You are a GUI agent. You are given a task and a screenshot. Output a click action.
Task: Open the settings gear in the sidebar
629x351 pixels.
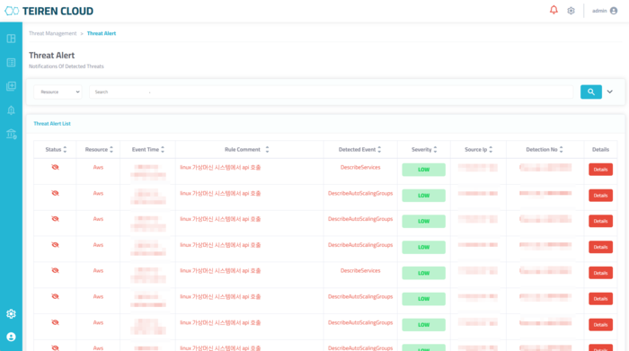[11, 313]
